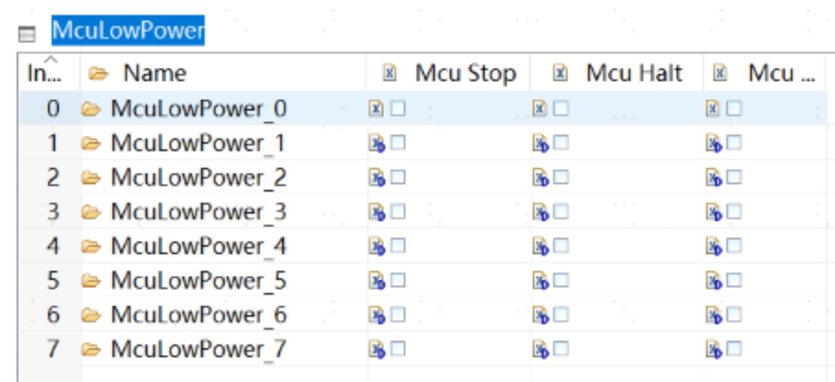Toggle Mcu Halt checkbox for McuLowPower_7
Image resolution: width=835 pixels, height=382 pixels.
pos(561,348)
